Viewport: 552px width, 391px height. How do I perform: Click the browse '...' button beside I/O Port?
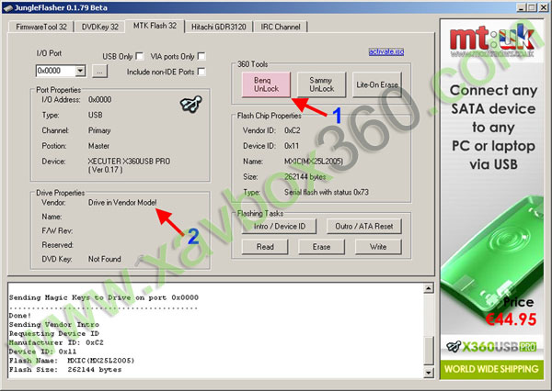tap(99, 72)
